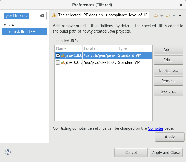Click the Add... button

168,50
